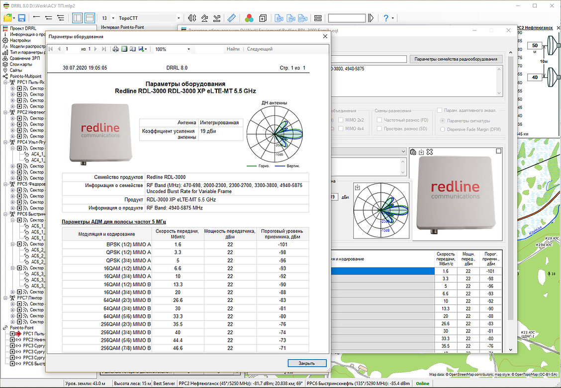Load picture from file in the equipment image panel
Image resolution: width=561 pixels, height=388 pixels.
tap(421, 152)
